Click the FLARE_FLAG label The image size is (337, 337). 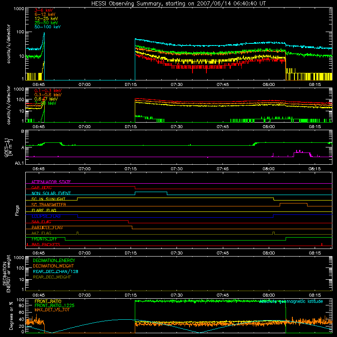tap(44, 210)
